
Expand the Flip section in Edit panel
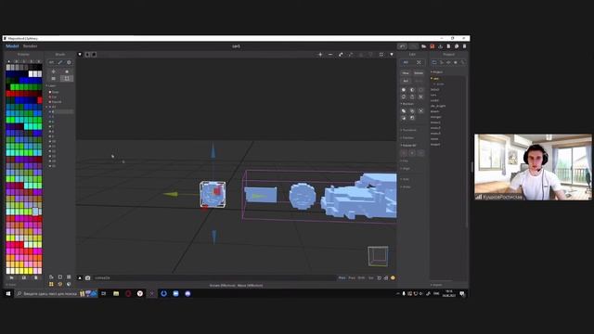click(405, 161)
